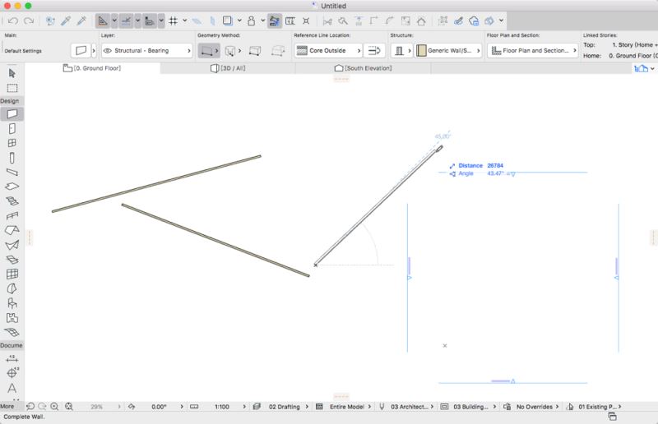Select the Object (chair) tool

point(12,303)
